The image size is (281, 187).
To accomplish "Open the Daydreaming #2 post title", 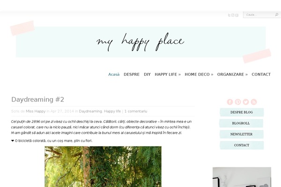I will (x=37, y=100).
